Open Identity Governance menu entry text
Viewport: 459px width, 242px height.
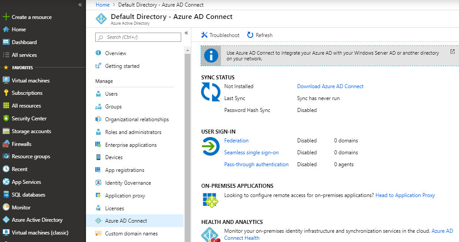point(128,182)
